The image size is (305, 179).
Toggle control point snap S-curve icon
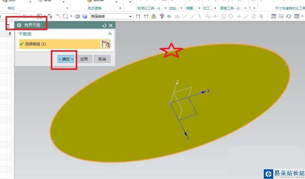tap(199, 16)
